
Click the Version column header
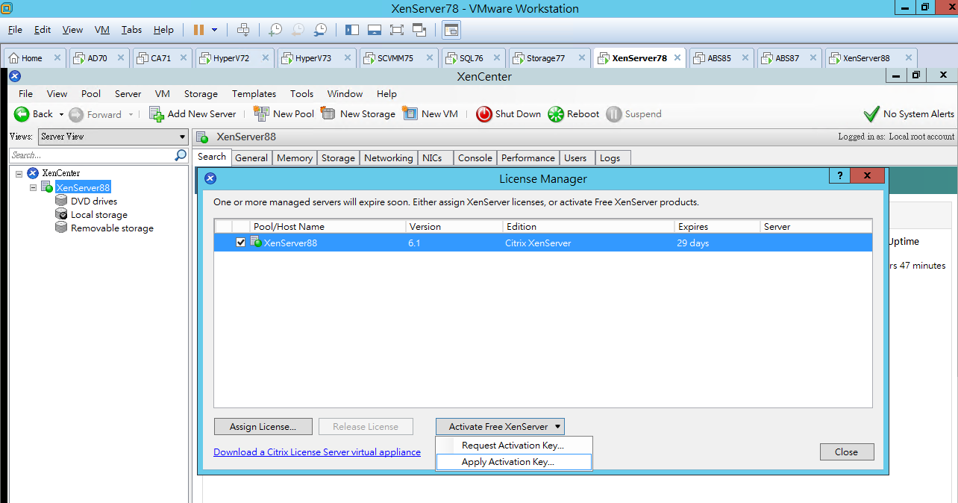pos(454,227)
